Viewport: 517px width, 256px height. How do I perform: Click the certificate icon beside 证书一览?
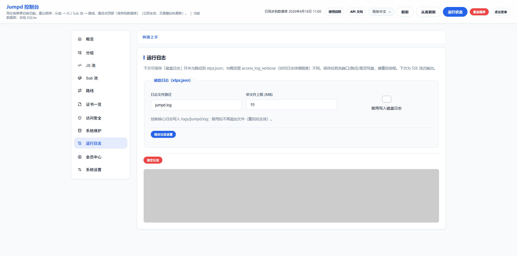pos(80,104)
